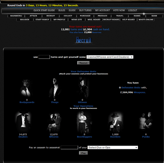
Task: Click the Hustlers link
Action: (115, 137)
